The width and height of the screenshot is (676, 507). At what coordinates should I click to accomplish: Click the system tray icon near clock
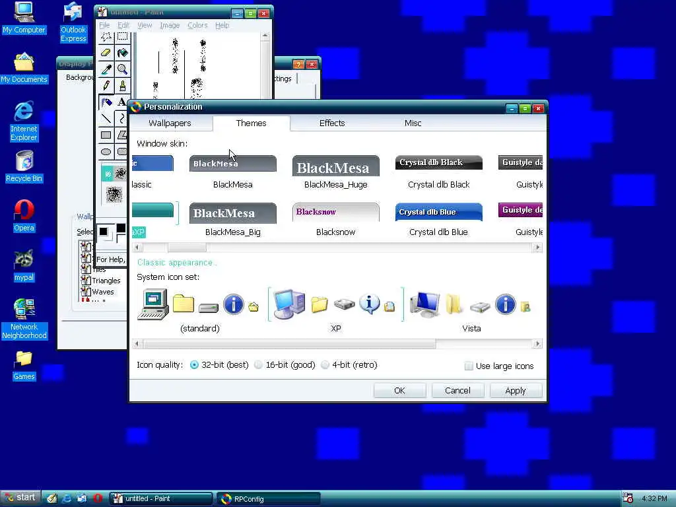click(627, 498)
